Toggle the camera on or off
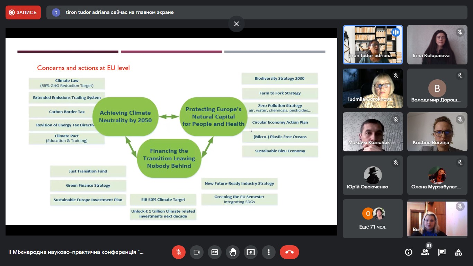 197,252
